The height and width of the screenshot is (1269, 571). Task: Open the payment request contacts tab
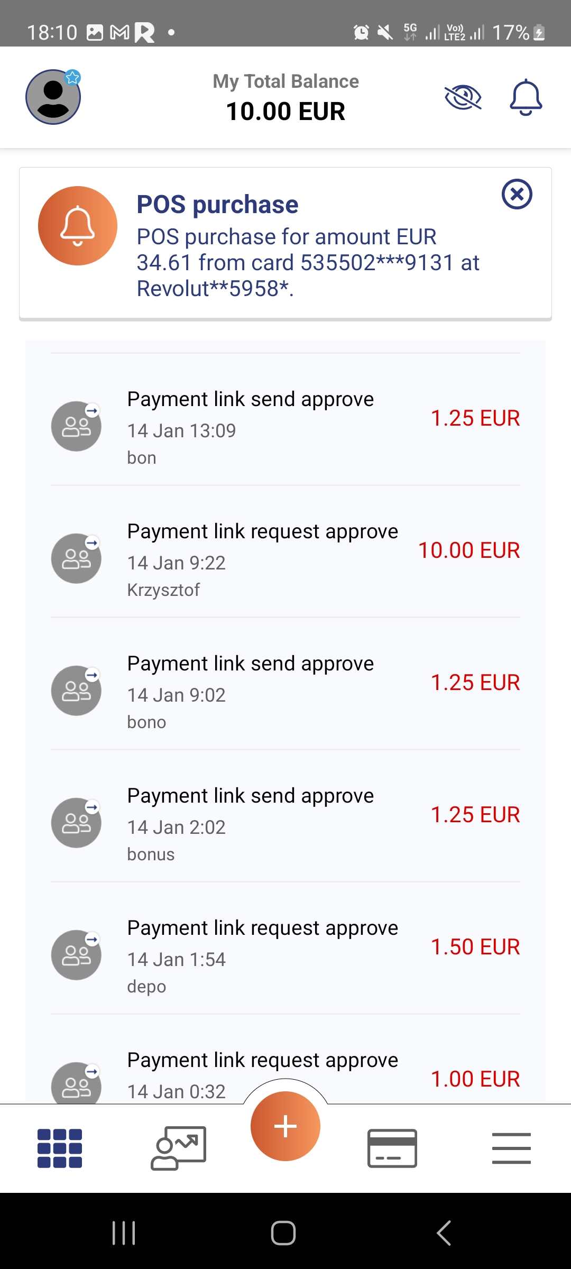(179, 1148)
